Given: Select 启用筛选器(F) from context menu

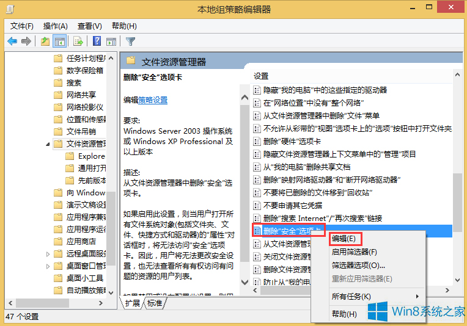Looking at the screenshot, I should (354, 252).
